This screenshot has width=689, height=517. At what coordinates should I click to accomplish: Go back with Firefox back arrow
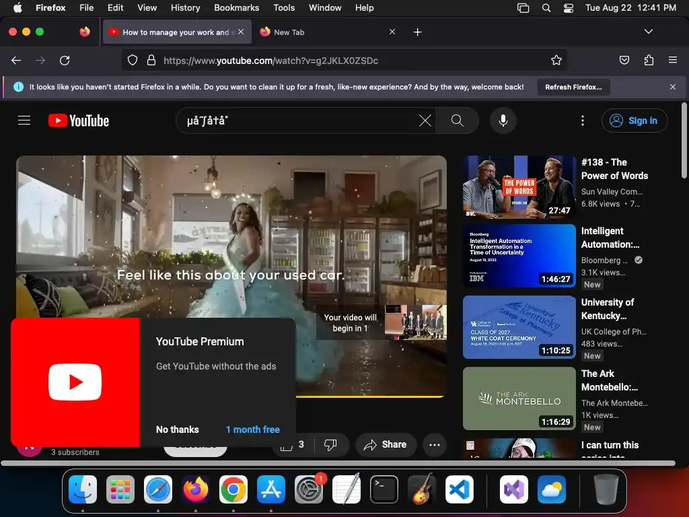point(16,60)
